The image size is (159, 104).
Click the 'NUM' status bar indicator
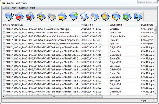(143, 101)
